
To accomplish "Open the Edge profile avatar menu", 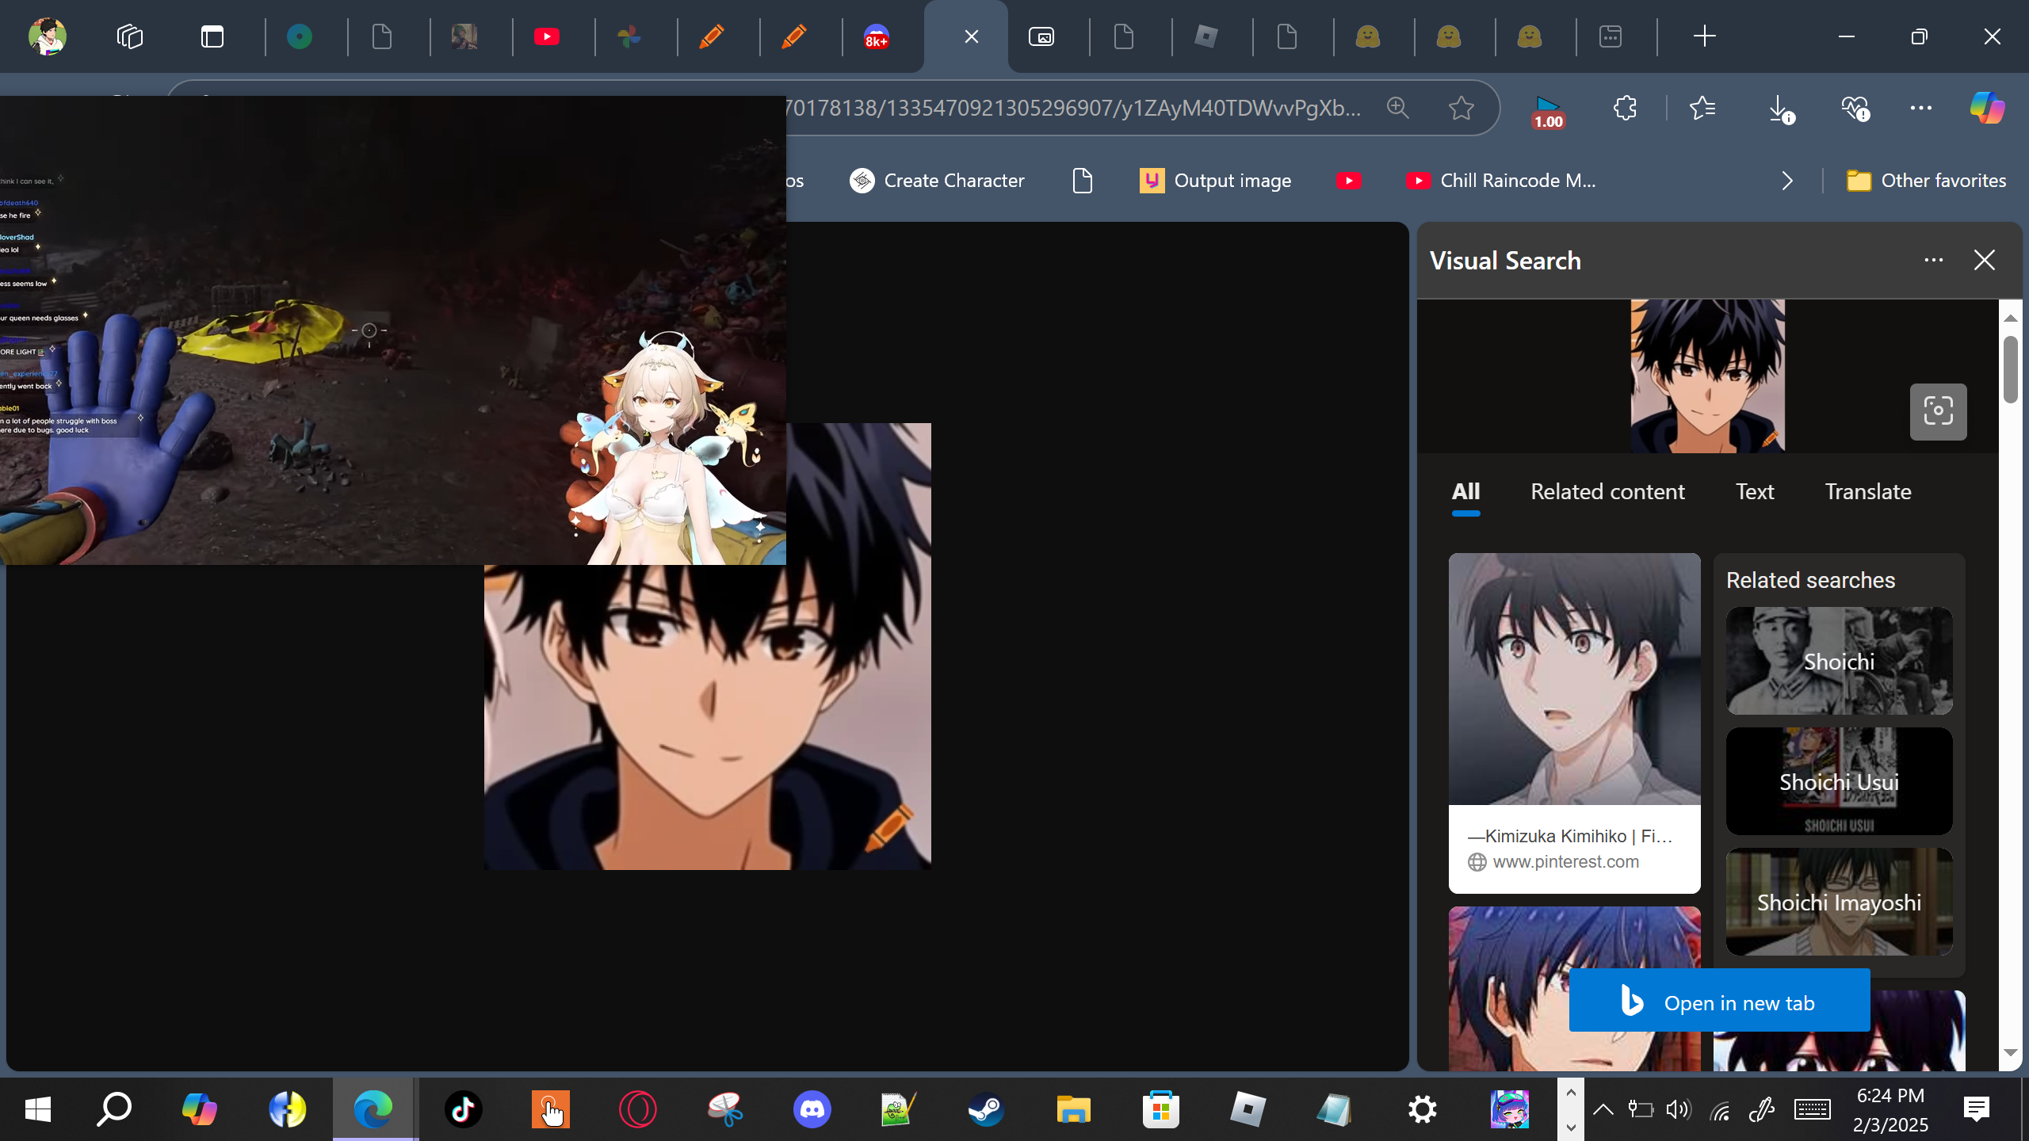I will tap(48, 36).
